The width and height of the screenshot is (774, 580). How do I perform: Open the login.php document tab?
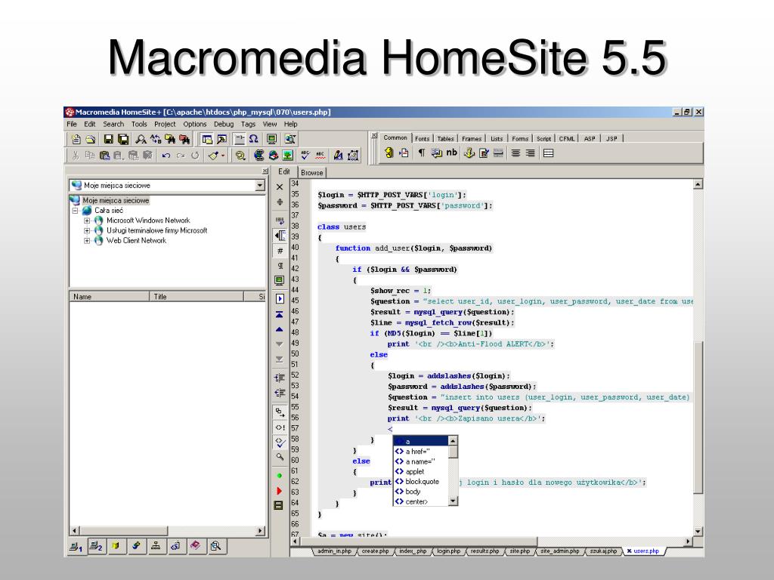(x=448, y=551)
